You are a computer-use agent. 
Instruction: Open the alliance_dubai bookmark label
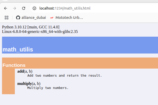[x=34, y=18]
